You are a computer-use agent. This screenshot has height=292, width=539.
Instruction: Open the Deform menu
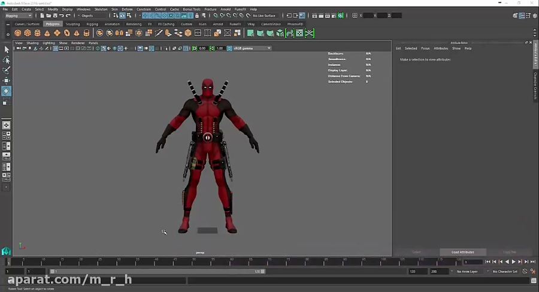[x=127, y=10]
